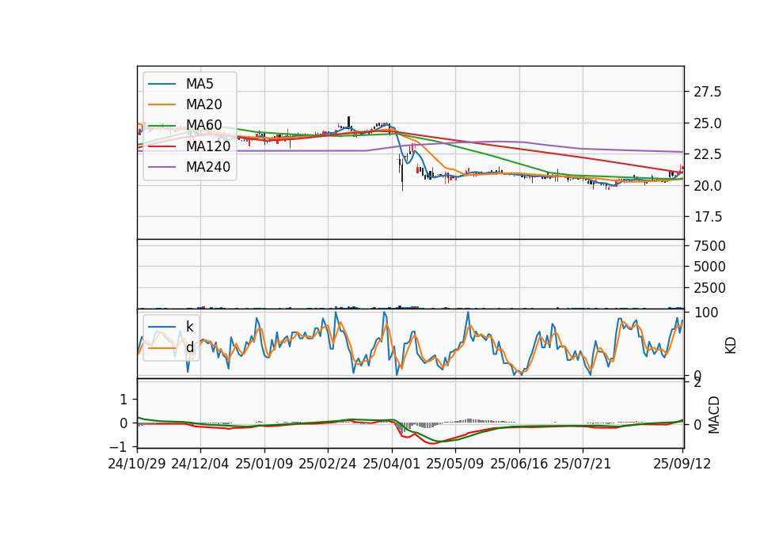This screenshot has width=760, height=546.
Task: Click the KD axis title
Action: 731,346
